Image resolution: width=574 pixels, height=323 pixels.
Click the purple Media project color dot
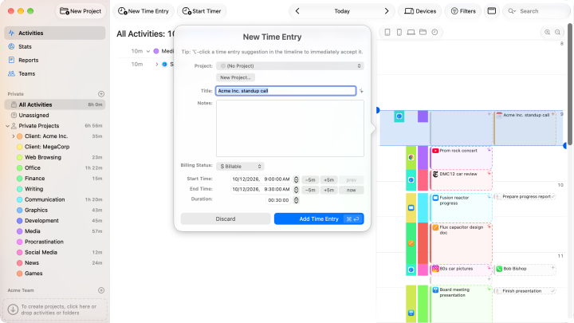pos(20,231)
